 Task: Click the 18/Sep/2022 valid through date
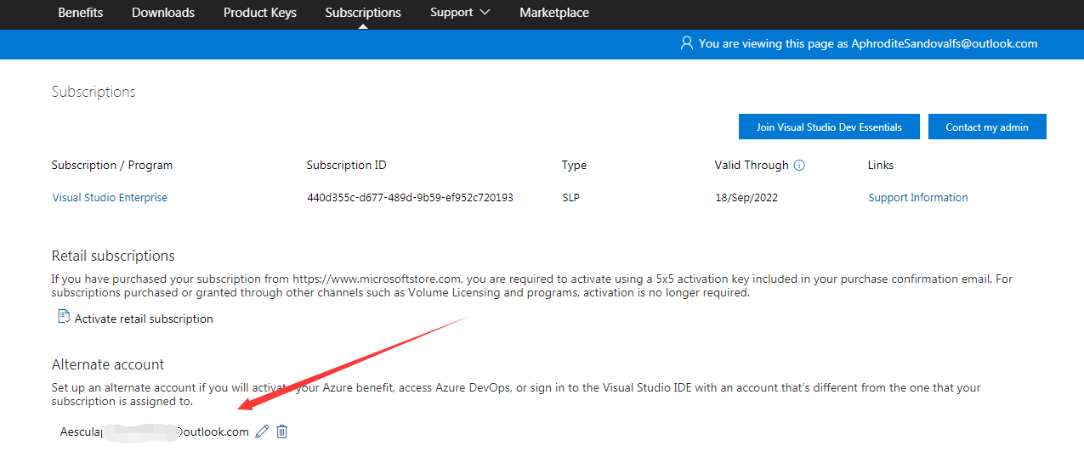pos(746,198)
